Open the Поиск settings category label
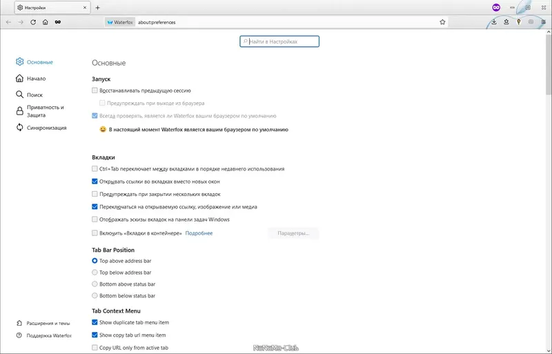Image resolution: width=552 pixels, height=354 pixels. coord(34,95)
